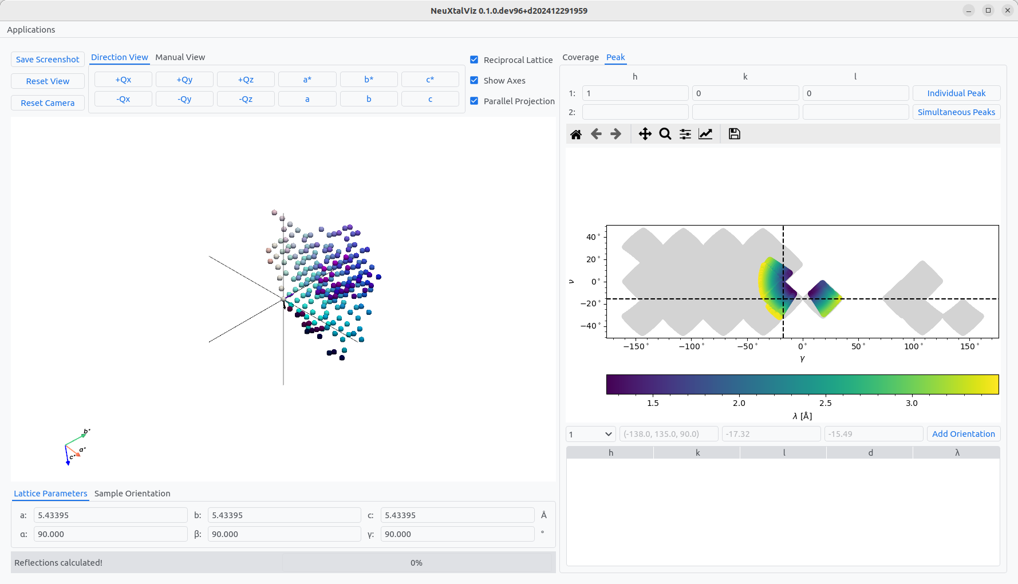
Task: Click the Simultaneous Peaks button
Action: (956, 112)
